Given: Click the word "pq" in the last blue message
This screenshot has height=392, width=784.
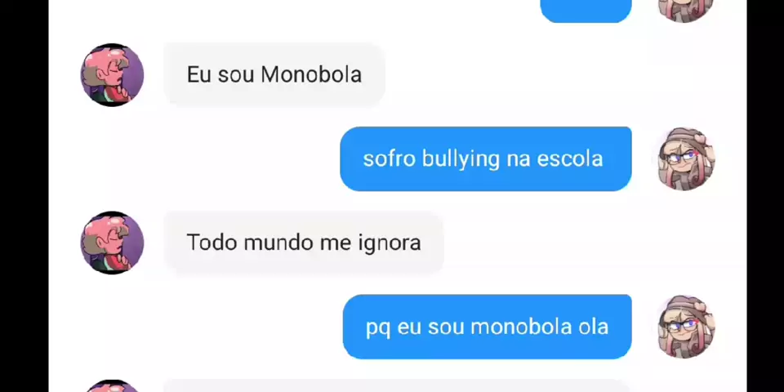Looking at the screenshot, I should [378, 329].
